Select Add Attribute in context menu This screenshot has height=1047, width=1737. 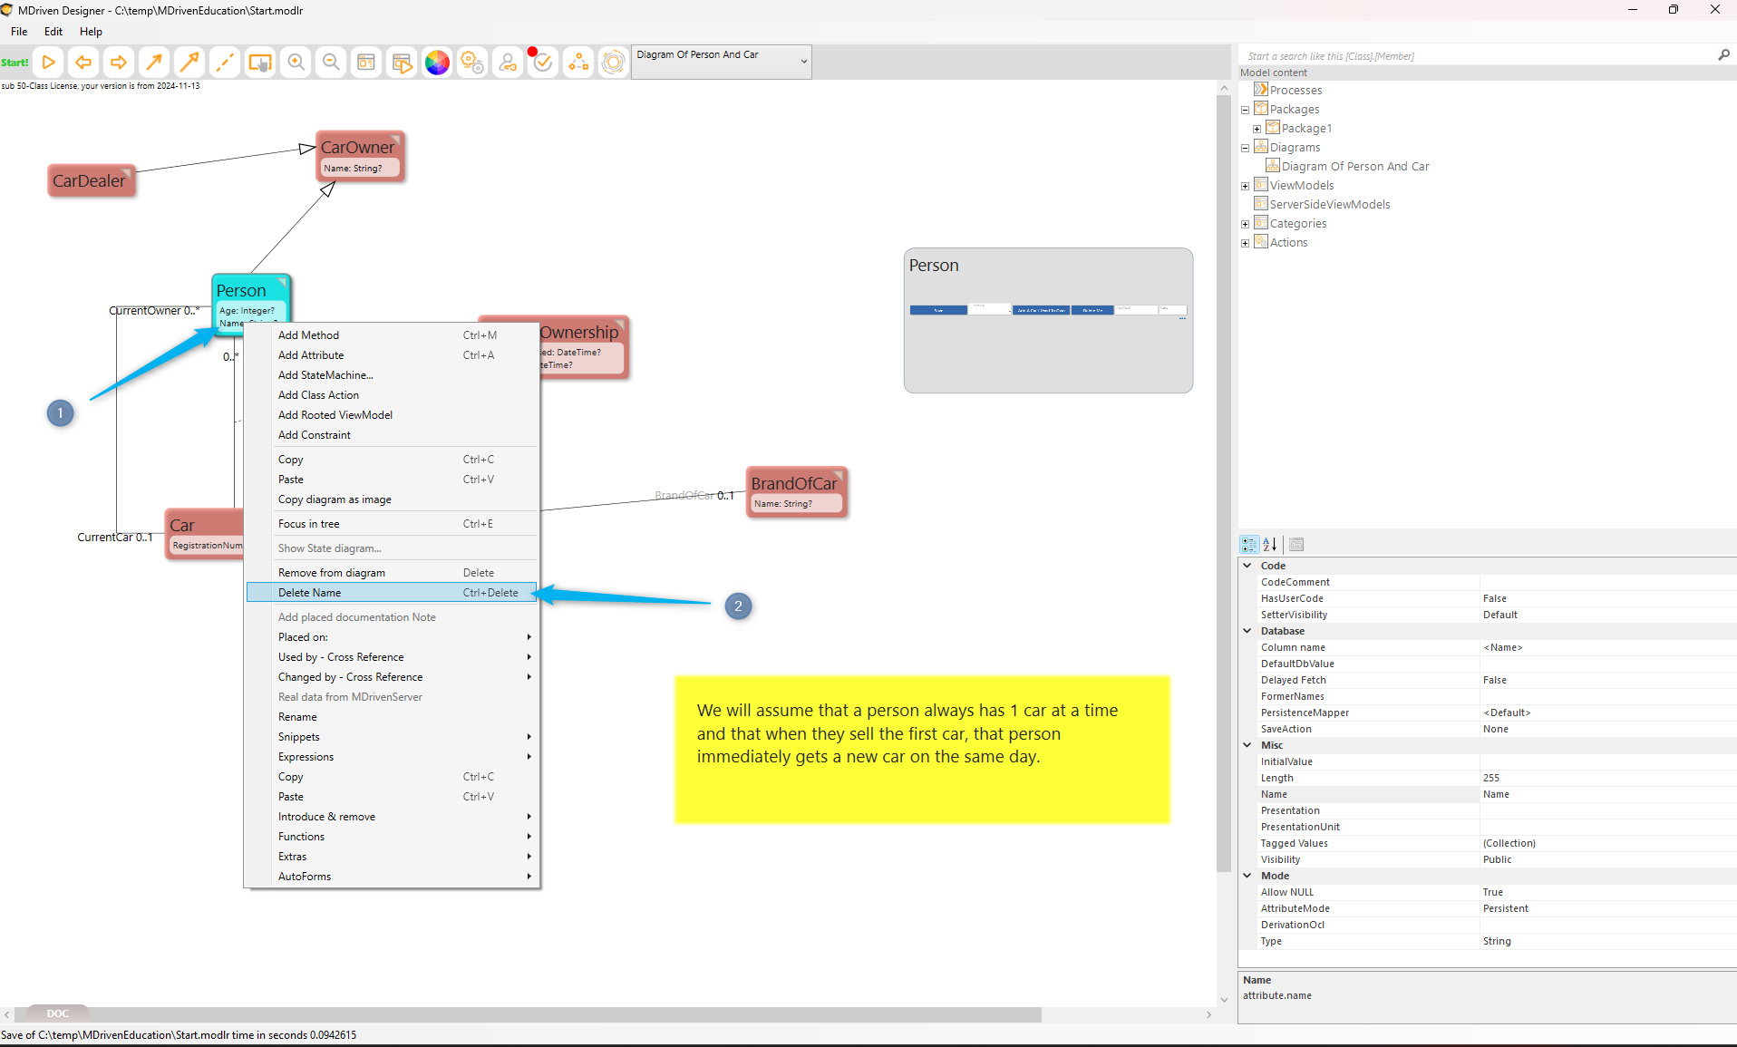311,355
